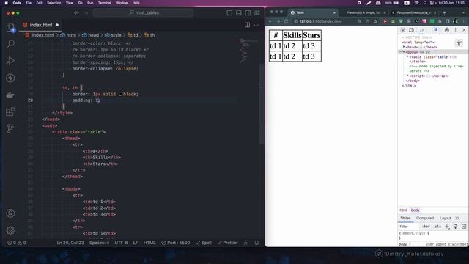Viewport: 469px width, 264px height.
Task: Select the DevTools element inspector icon
Action: tap(403, 30)
